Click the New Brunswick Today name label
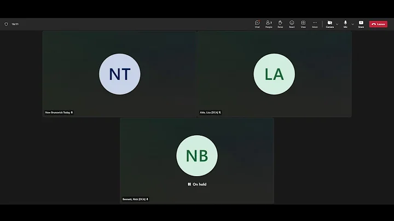 coord(57,113)
